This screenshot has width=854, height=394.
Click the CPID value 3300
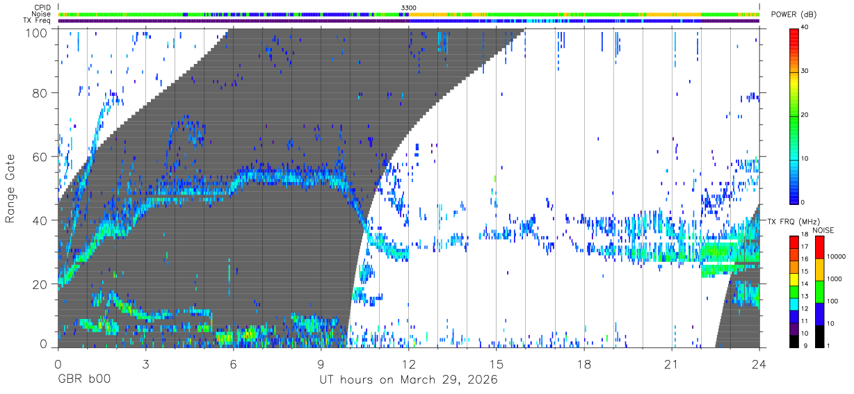409,8
